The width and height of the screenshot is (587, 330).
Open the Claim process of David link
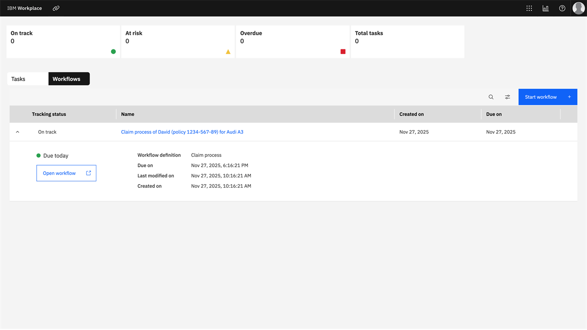(x=182, y=132)
